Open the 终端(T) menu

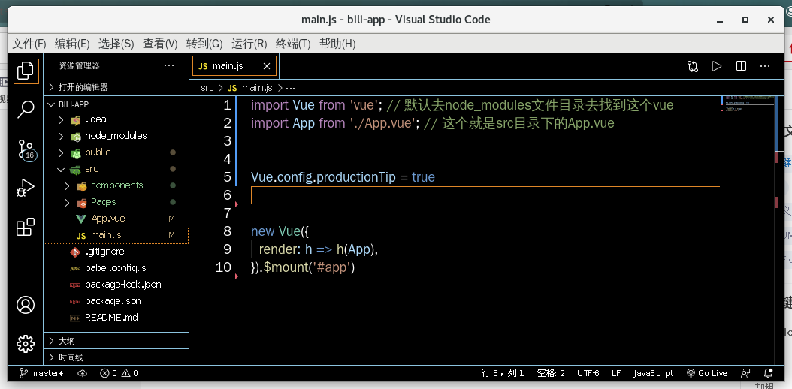pyautogui.click(x=293, y=44)
